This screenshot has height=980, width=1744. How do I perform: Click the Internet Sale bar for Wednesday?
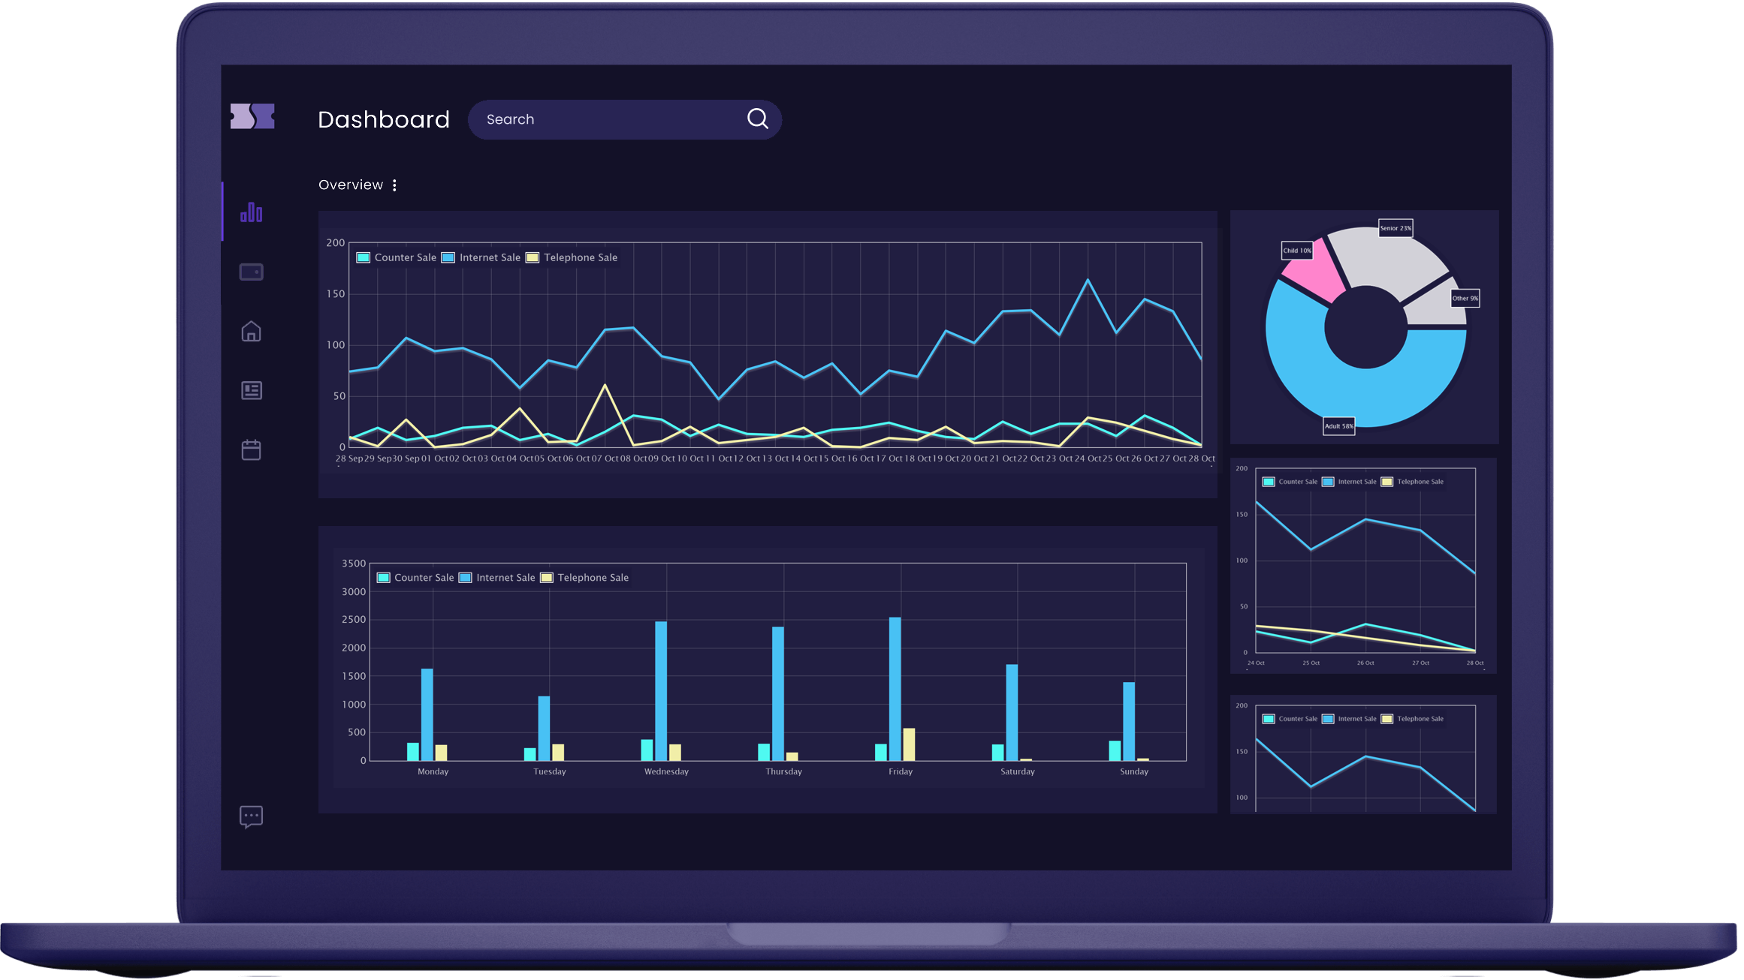[661, 690]
